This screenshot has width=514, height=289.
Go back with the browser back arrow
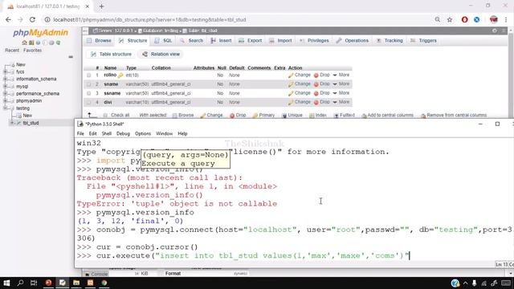tap(8, 19)
